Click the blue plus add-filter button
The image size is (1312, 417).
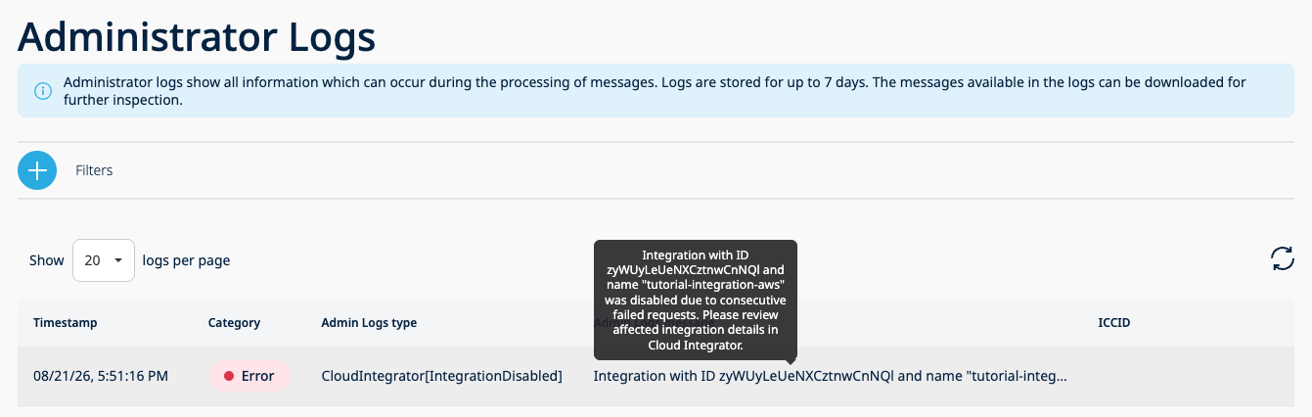tap(37, 170)
